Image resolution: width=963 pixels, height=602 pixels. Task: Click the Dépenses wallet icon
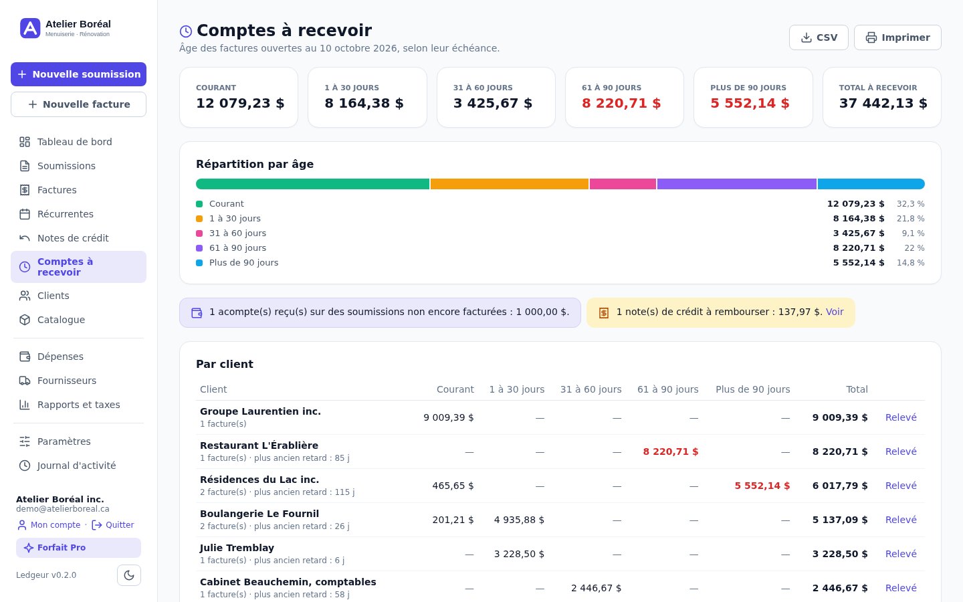(25, 357)
